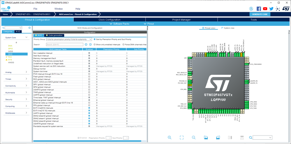
Task: Open the File menu
Action: (x=35, y=9)
